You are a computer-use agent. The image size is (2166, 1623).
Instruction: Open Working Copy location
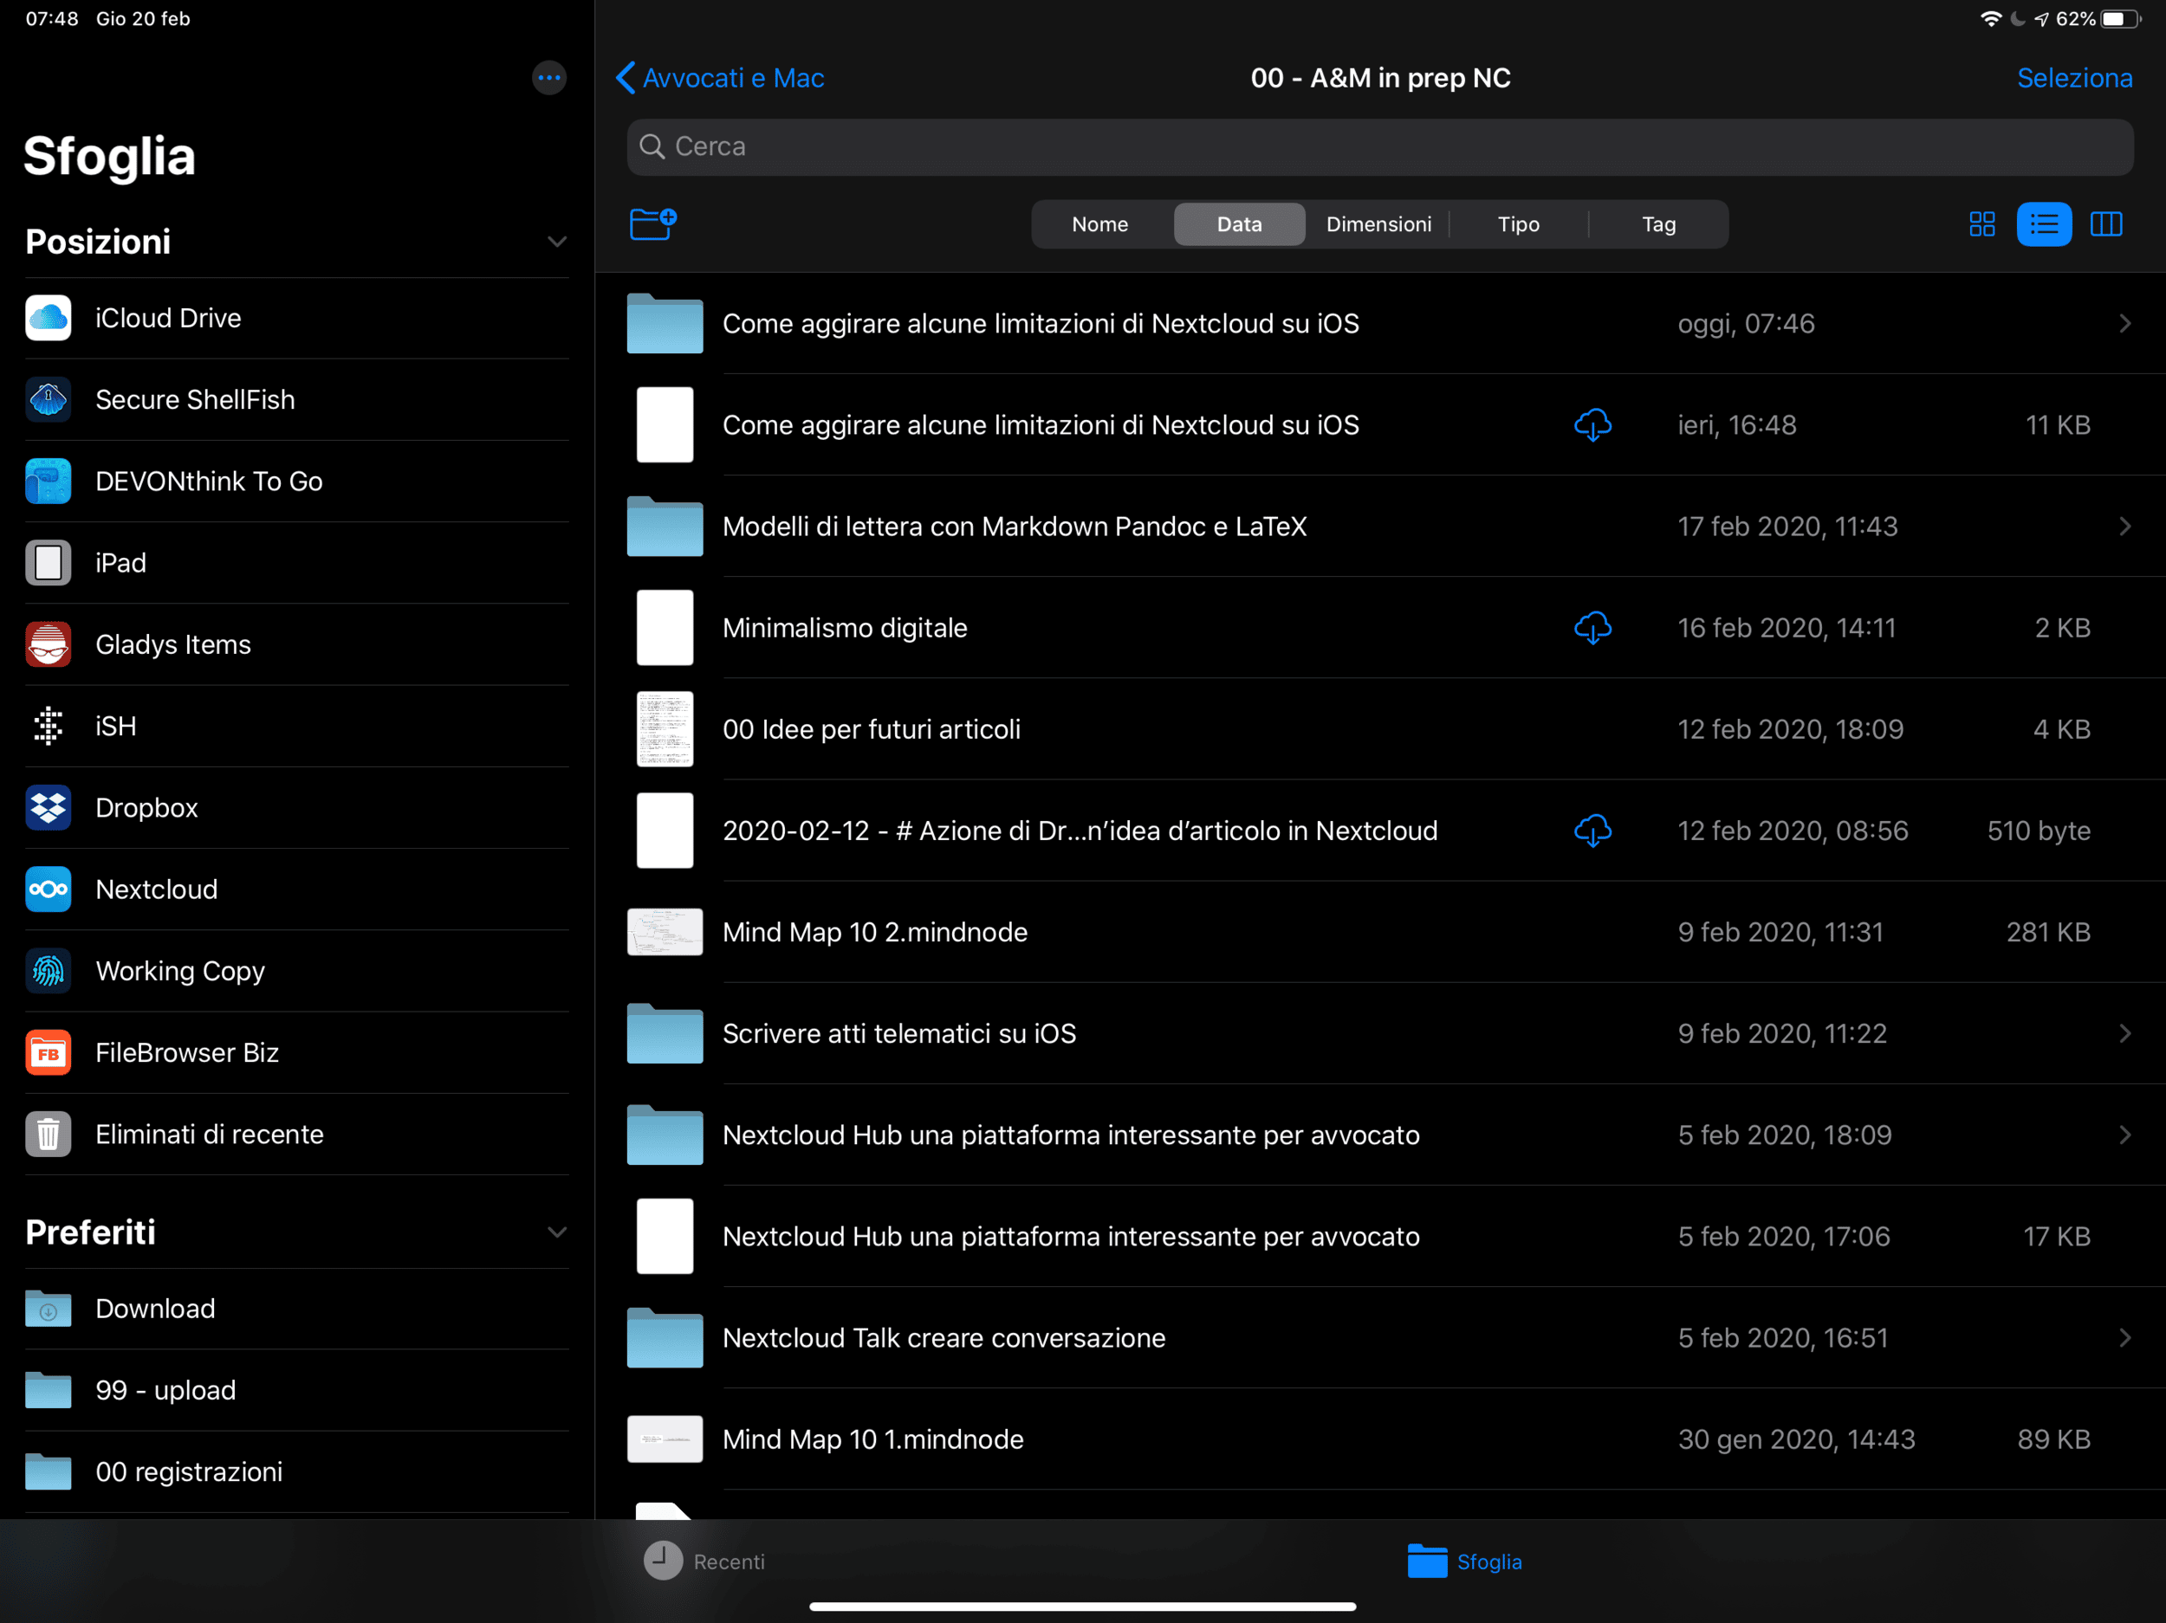296,970
